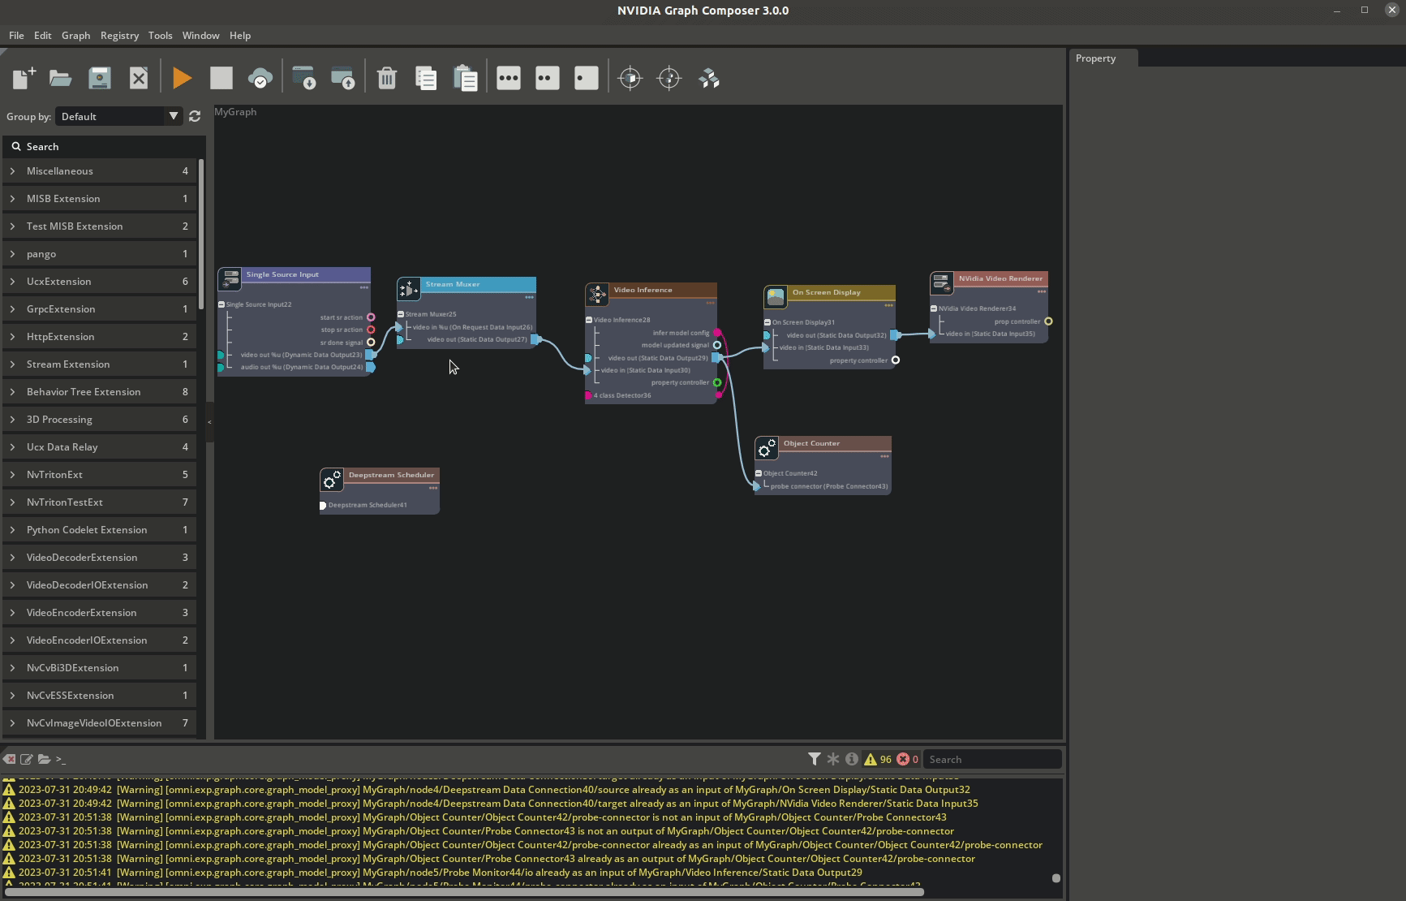Create a new graph with toolbar icon
This screenshot has height=901, width=1406.
24,78
